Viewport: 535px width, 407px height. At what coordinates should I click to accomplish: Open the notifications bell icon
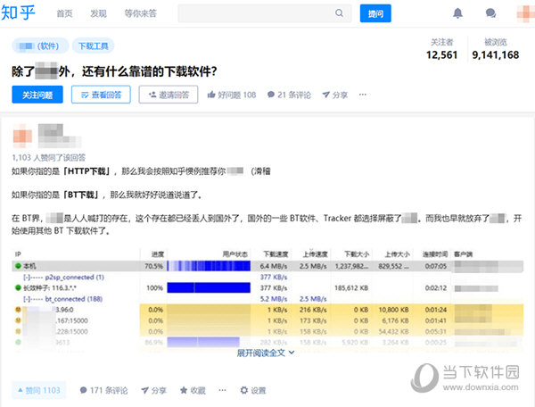[457, 13]
